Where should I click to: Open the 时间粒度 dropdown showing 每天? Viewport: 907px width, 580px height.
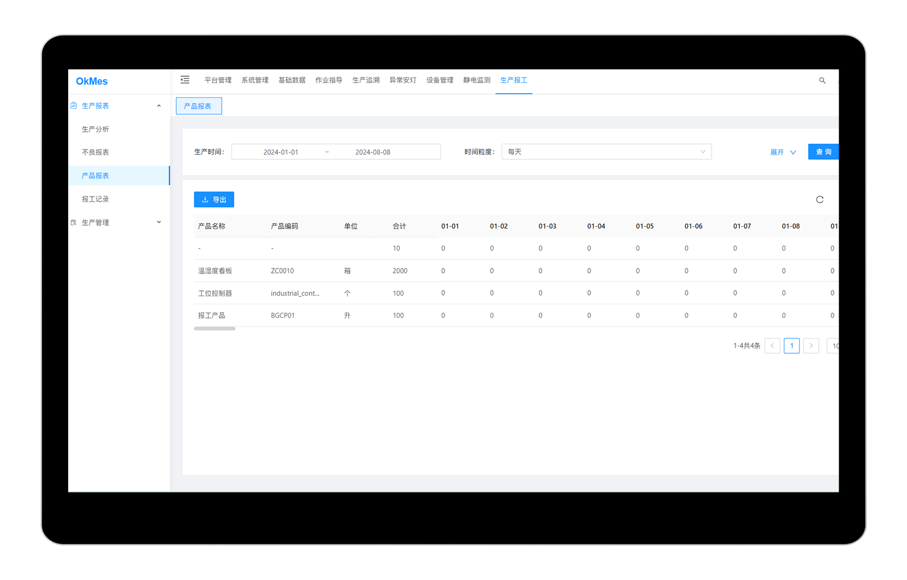pyautogui.click(x=606, y=152)
